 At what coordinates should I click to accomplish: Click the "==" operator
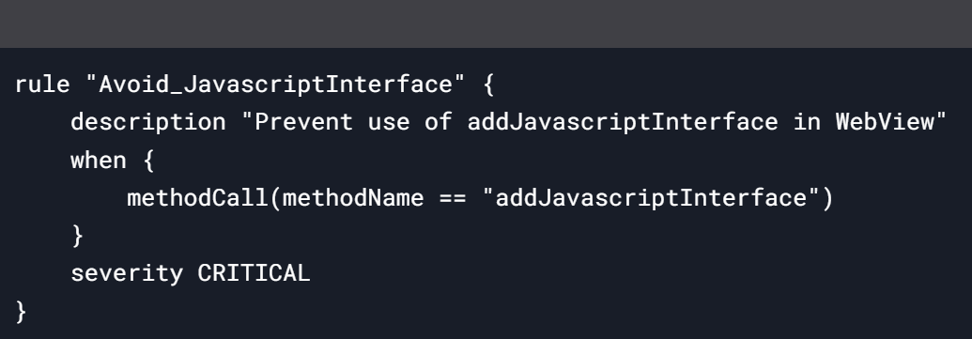coord(453,199)
